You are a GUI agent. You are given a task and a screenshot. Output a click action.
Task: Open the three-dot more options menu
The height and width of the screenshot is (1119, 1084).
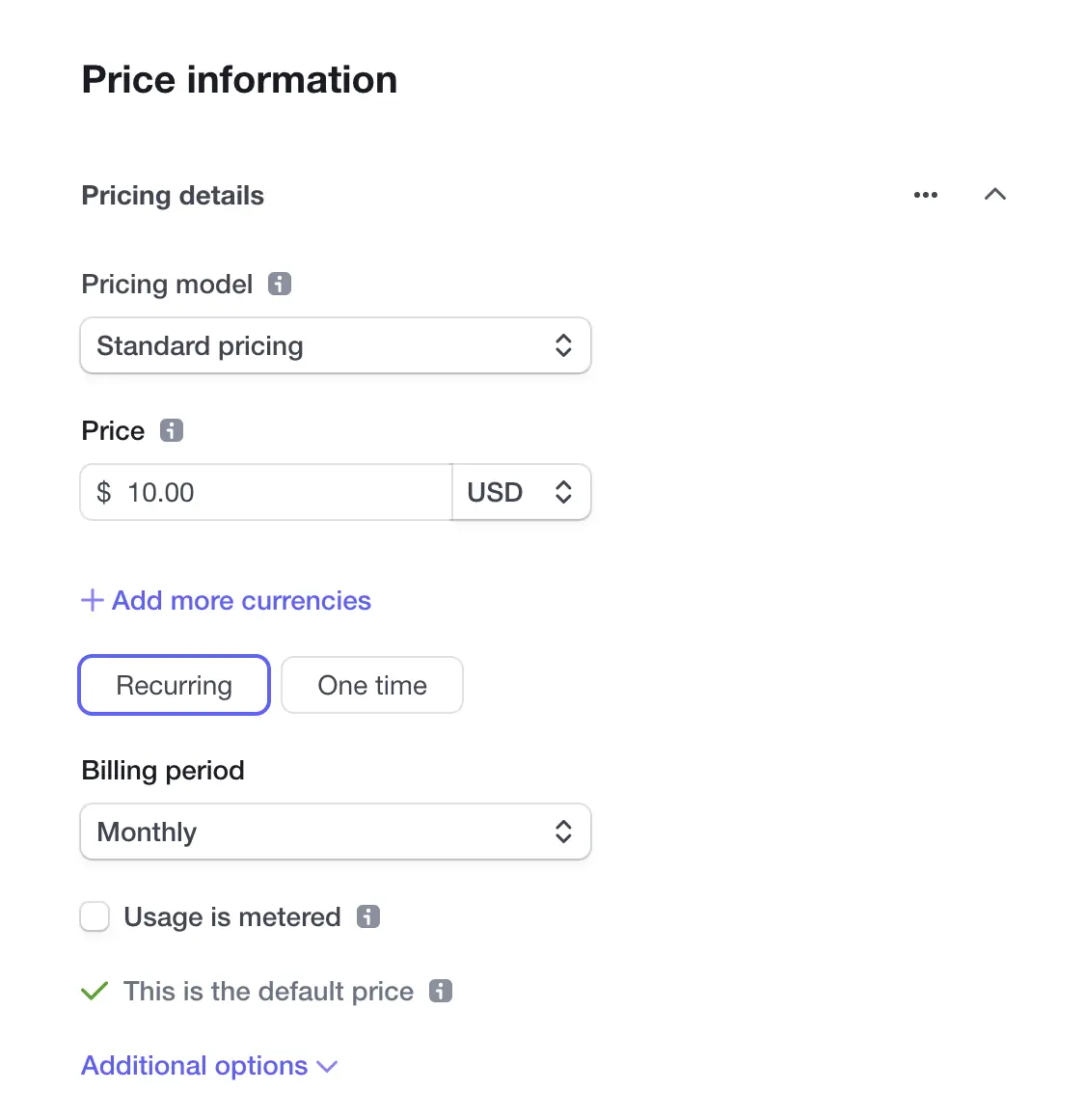click(x=926, y=195)
